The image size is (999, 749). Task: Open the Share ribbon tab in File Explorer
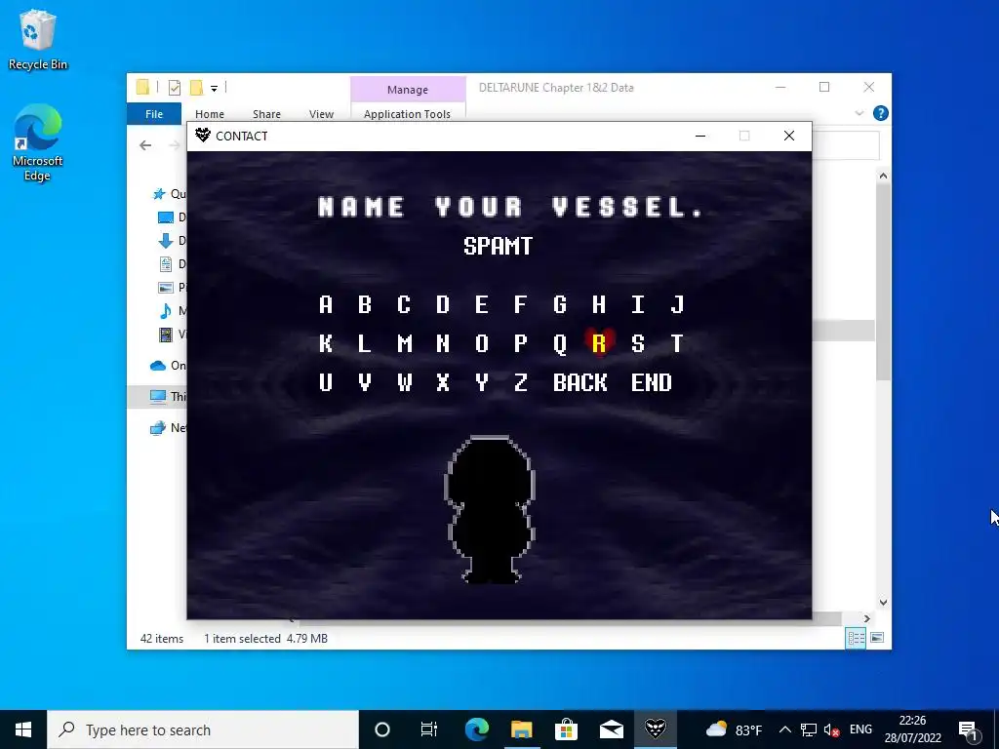[x=266, y=114]
